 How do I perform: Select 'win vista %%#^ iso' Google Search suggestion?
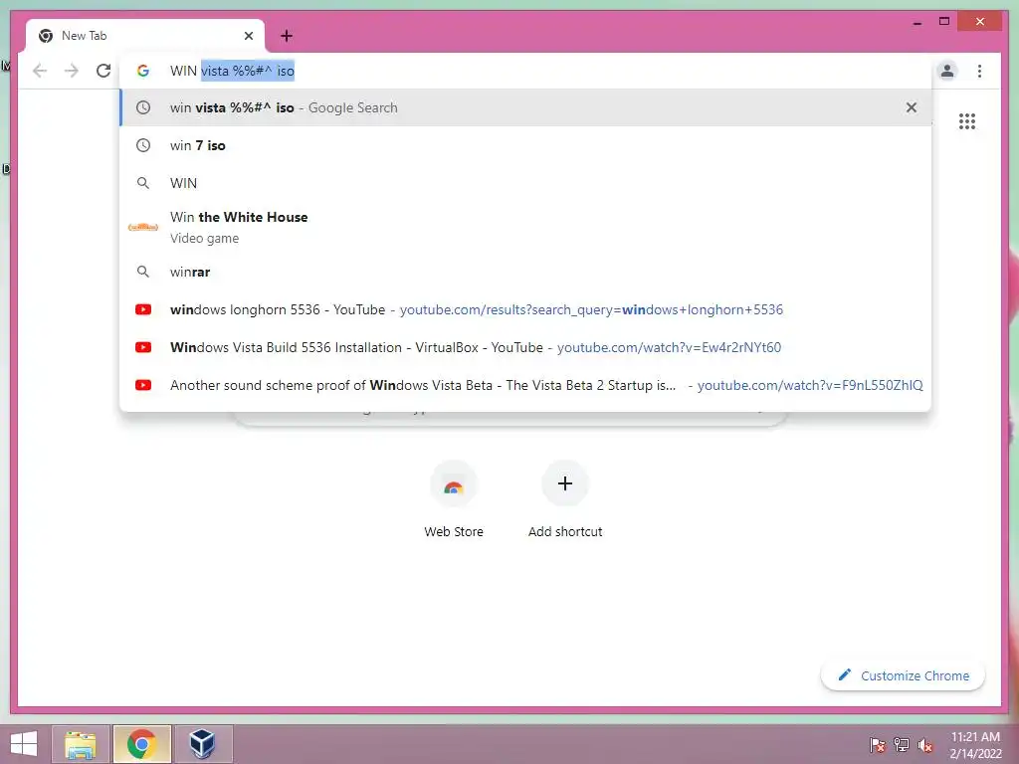point(525,107)
